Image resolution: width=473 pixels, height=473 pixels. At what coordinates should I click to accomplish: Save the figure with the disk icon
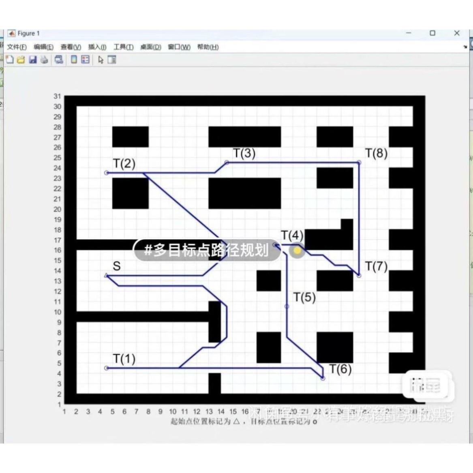tap(33, 60)
